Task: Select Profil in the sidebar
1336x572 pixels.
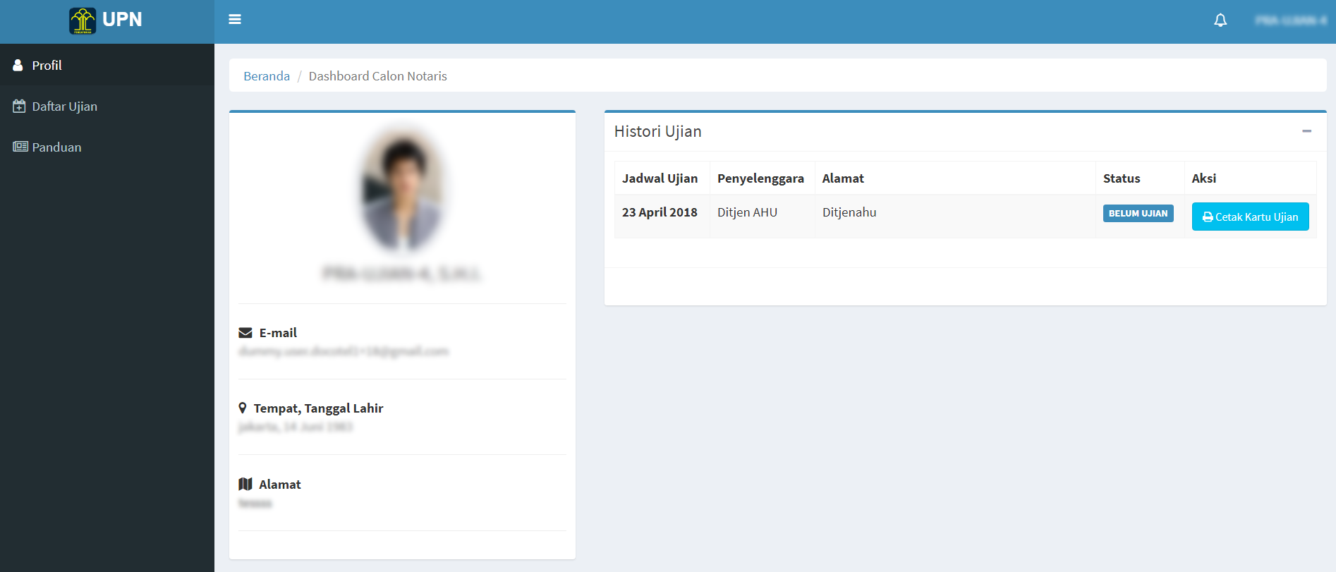Action: coord(47,66)
